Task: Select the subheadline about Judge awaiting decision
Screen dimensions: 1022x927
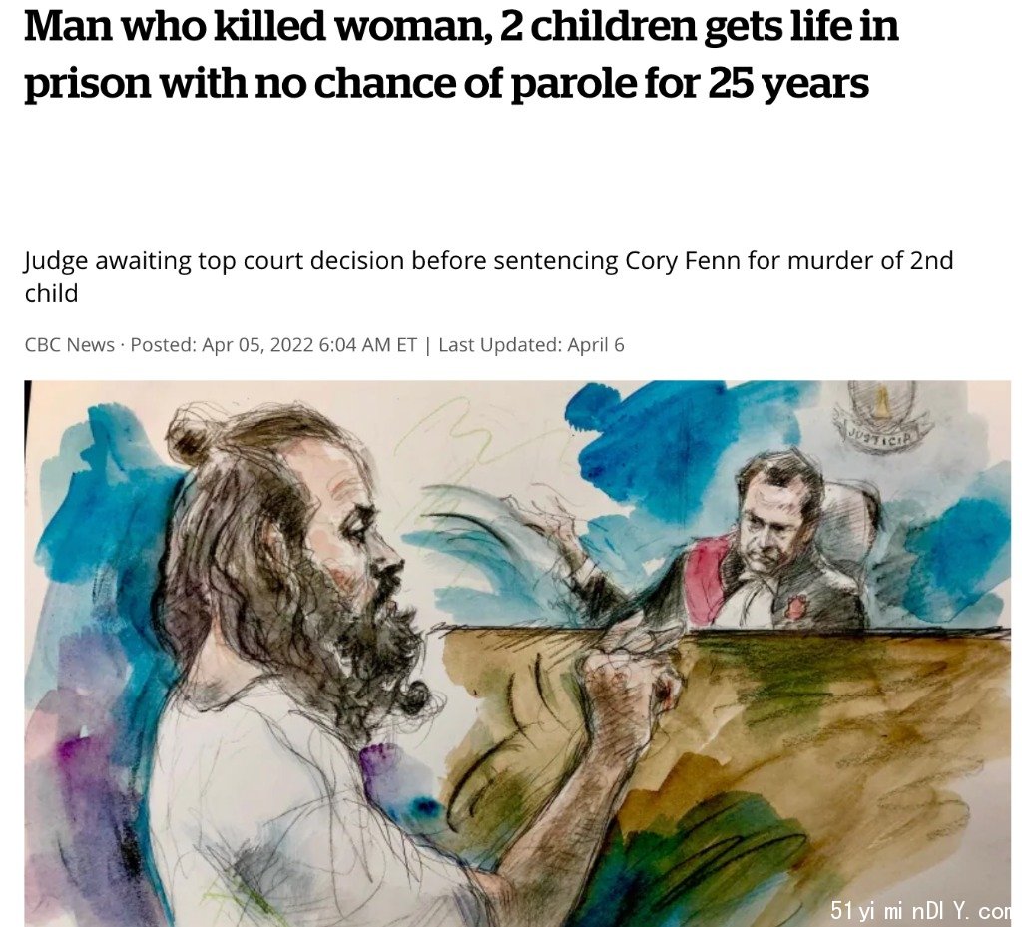Action: pos(489,276)
